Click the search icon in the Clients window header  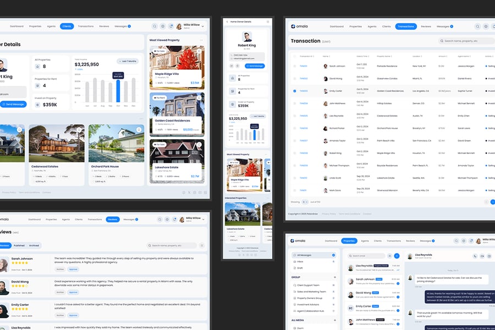pyautogui.click(x=155, y=26)
